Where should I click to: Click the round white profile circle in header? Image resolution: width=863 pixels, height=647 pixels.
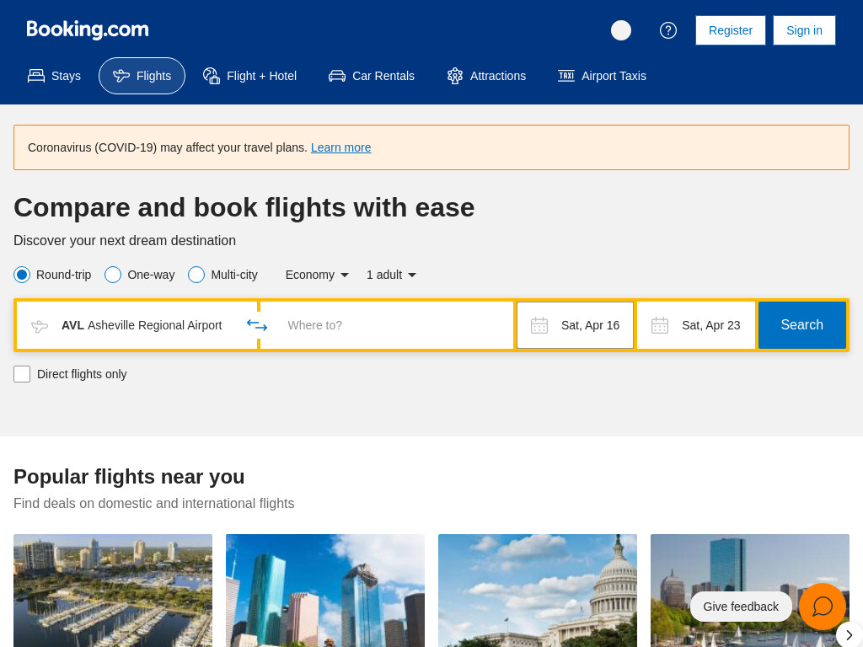tap(621, 30)
